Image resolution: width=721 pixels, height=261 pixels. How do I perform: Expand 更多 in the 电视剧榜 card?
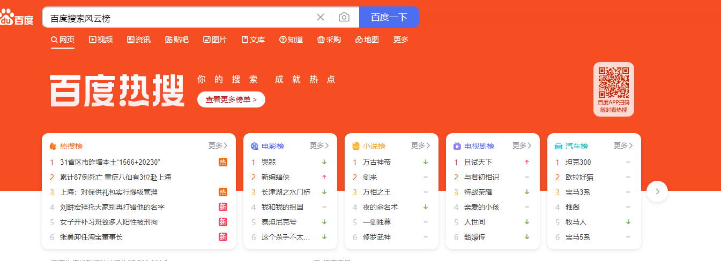click(x=522, y=145)
